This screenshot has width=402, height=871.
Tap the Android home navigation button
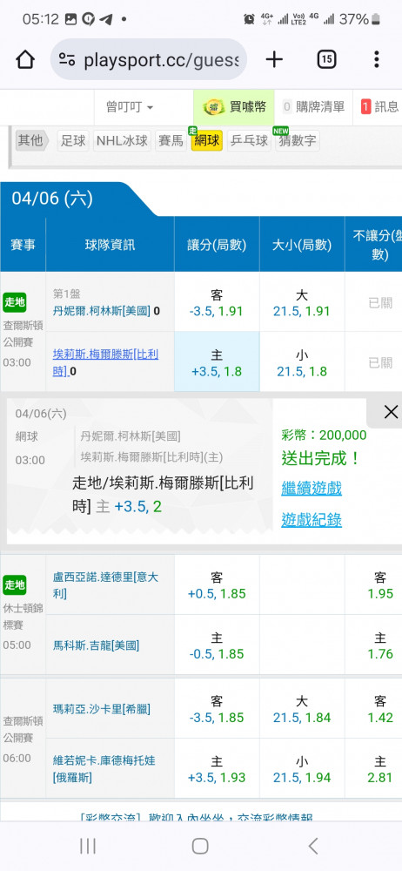click(x=200, y=846)
